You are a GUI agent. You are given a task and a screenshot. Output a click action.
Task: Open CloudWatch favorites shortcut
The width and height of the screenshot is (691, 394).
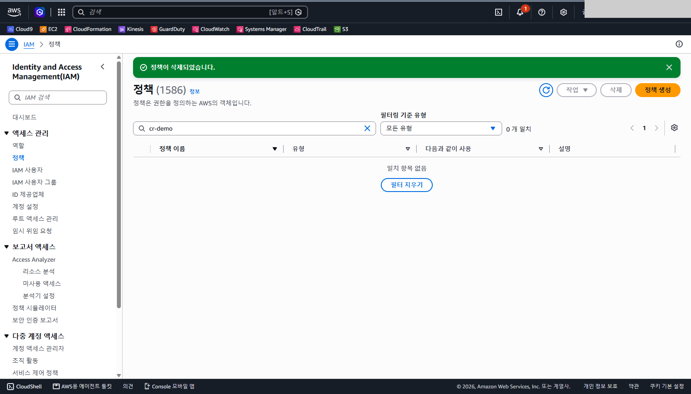[x=211, y=29]
